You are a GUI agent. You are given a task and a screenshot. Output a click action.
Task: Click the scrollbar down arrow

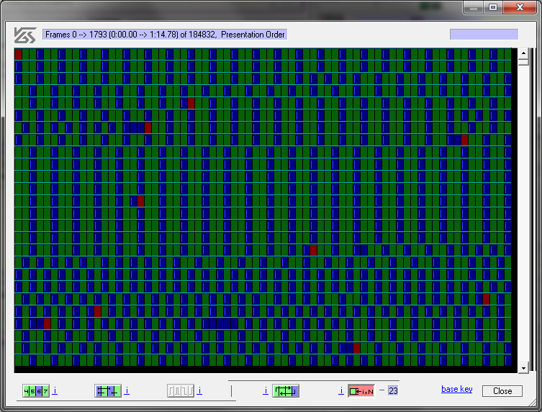click(x=523, y=368)
